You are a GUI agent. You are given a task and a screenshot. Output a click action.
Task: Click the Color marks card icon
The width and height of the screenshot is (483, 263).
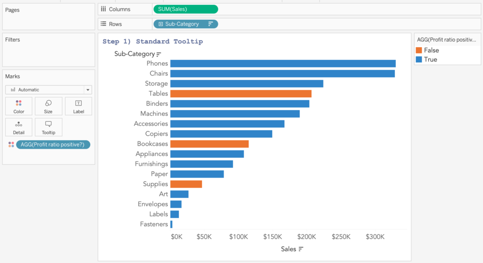(x=19, y=103)
